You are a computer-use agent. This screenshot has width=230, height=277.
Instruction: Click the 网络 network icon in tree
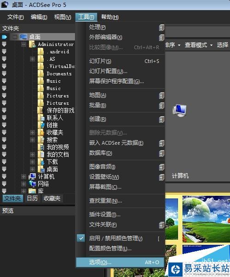[32, 184]
